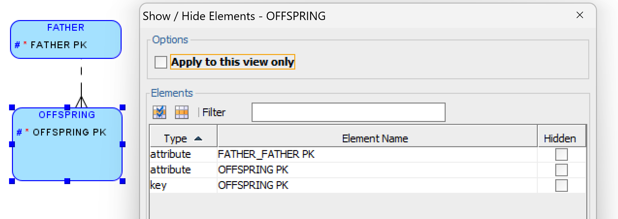The image size is (618, 219).
Task: Enable the 'Apply to this view only' checkbox
Action: 161,62
